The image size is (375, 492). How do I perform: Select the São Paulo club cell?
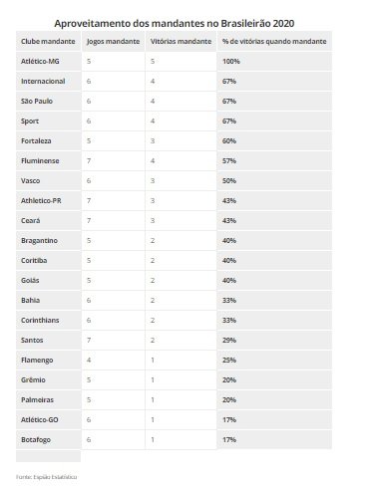coord(48,101)
